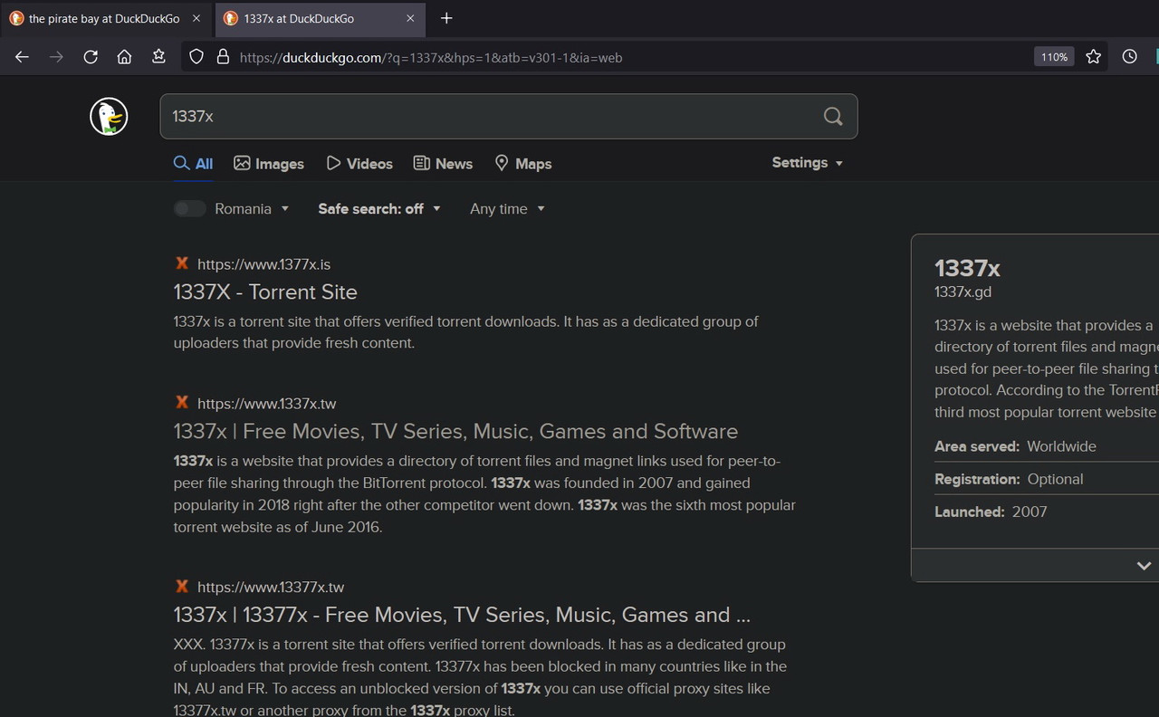Select the All results tab
The height and width of the screenshot is (717, 1159).
tap(194, 164)
